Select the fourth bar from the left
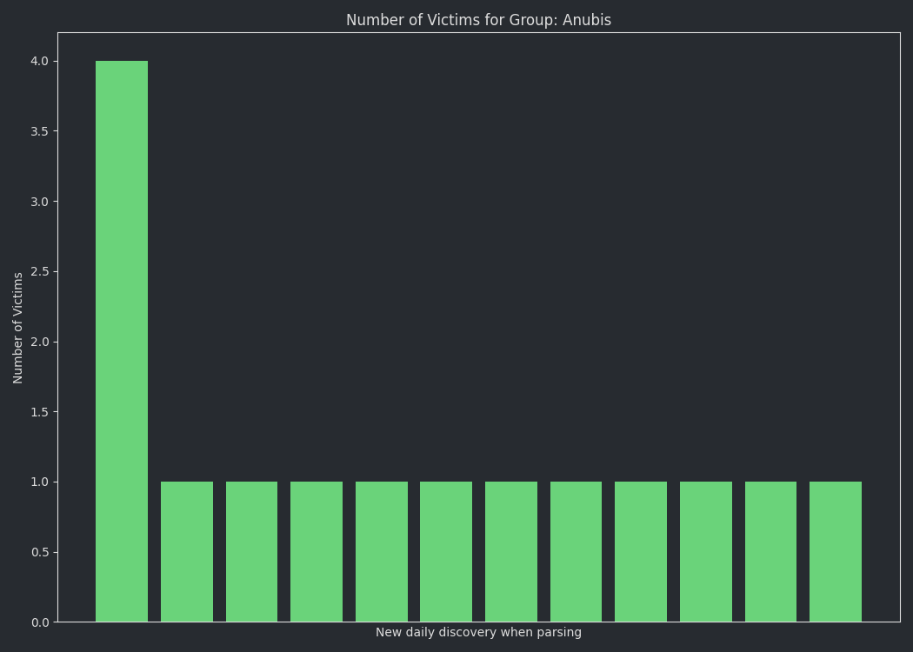Screen dimensions: 913x652 pyautogui.click(x=317, y=552)
